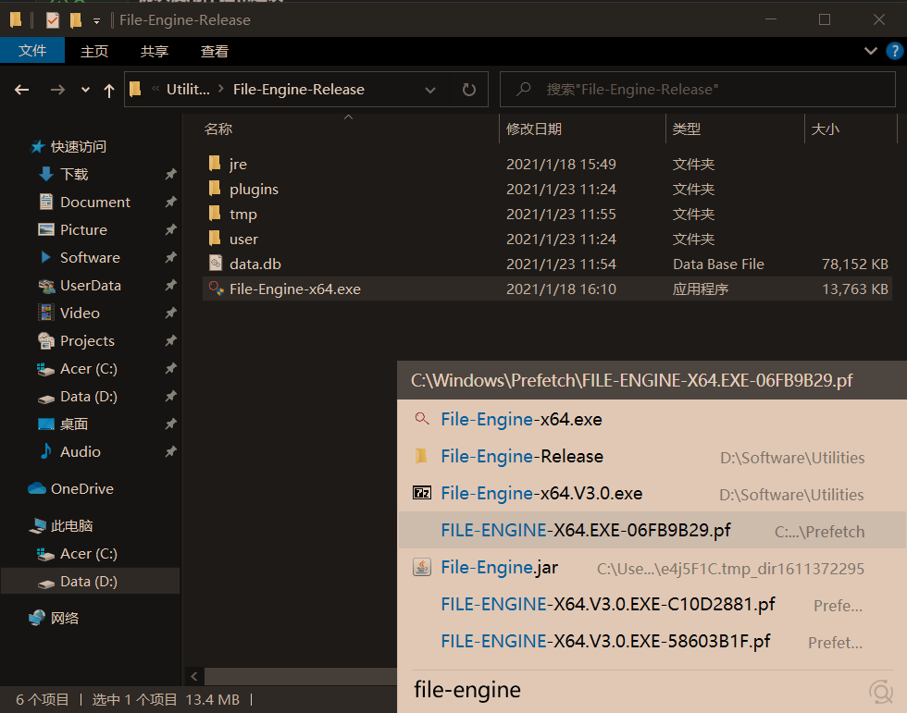Click the pin icon next to 下载
The image size is (907, 713).
[x=170, y=174]
